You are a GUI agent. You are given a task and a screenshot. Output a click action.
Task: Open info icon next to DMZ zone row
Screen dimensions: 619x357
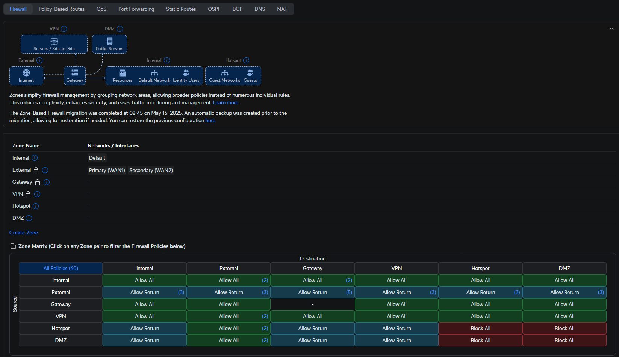coord(29,218)
